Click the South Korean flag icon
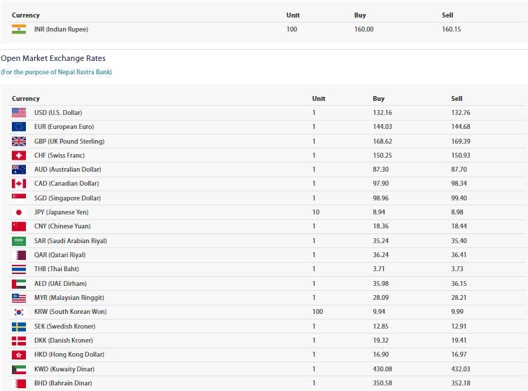Screen dimensions: 528x391 [19, 312]
